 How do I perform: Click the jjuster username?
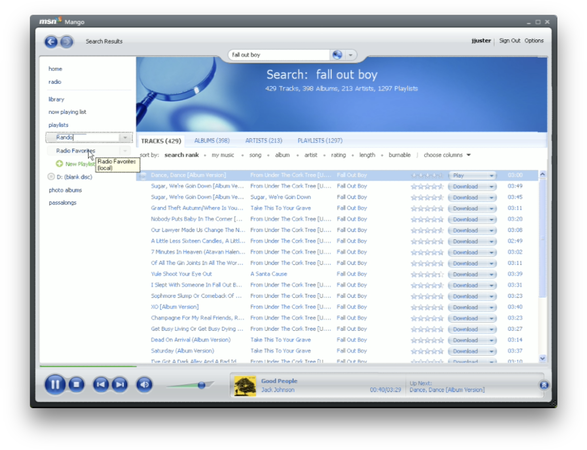click(481, 41)
